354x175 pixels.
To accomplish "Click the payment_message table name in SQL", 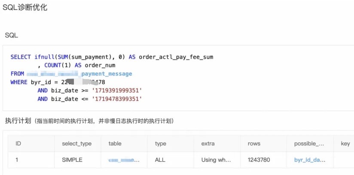I will pos(107,74).
